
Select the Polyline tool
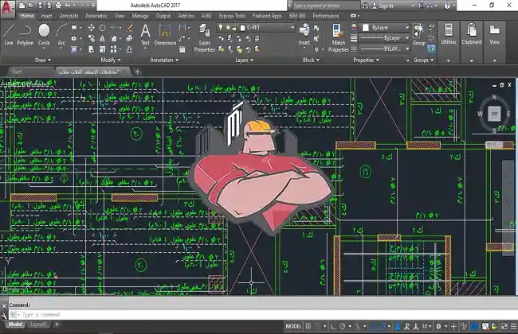[26, 35]
